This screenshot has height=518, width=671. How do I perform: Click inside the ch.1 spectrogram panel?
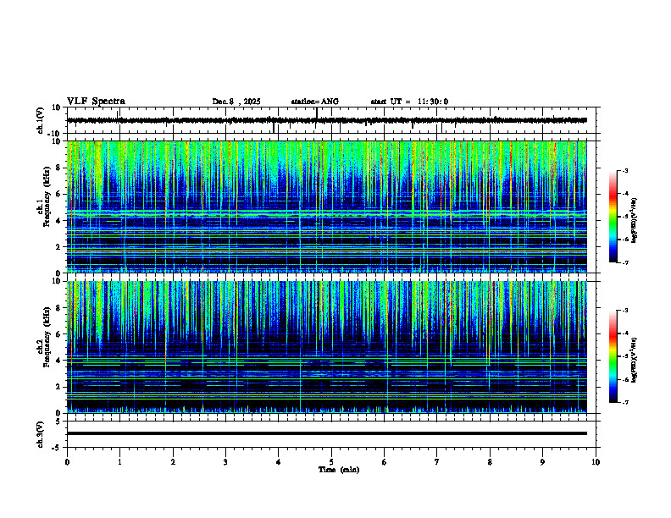point(327,207)
